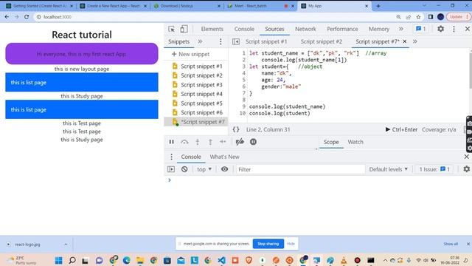Screen dimensions: 472x266
Task: Select the Sources panel tab
Action: tap(274, 29)
